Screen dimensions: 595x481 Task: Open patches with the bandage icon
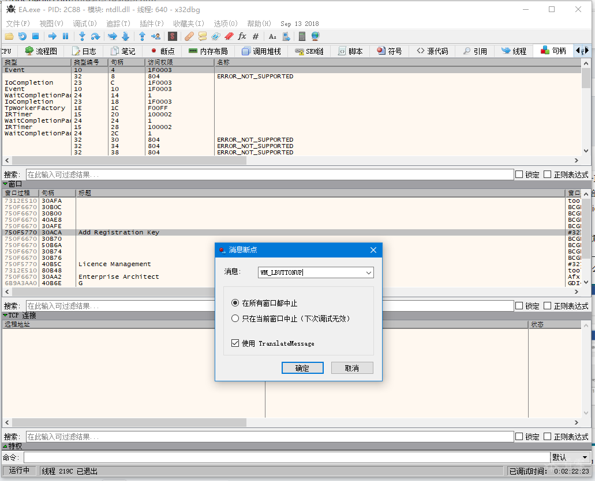coord(189,36)
